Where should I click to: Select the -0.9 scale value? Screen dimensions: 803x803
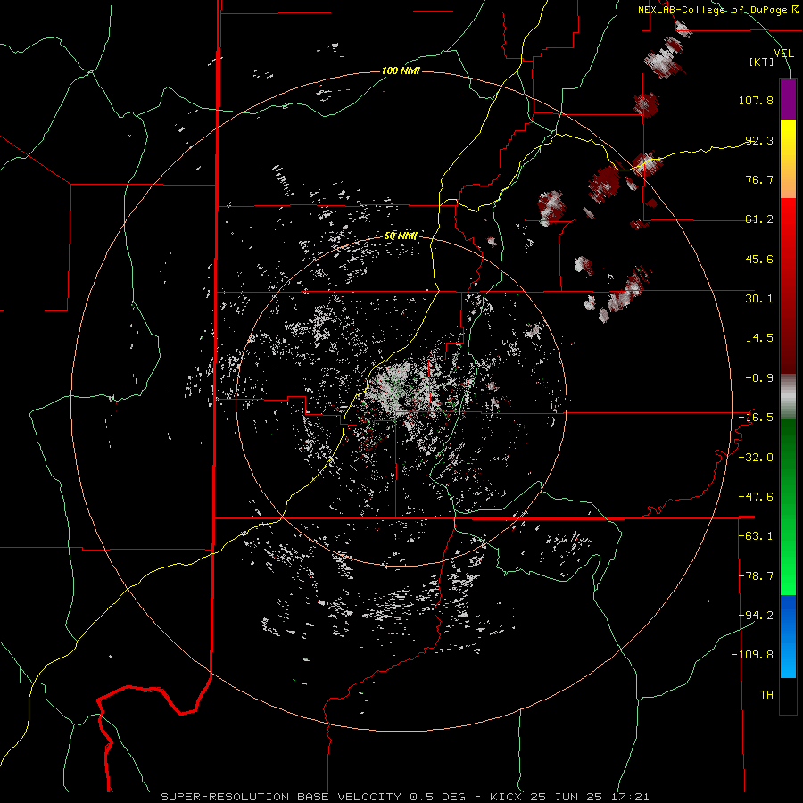coord(759,378)
